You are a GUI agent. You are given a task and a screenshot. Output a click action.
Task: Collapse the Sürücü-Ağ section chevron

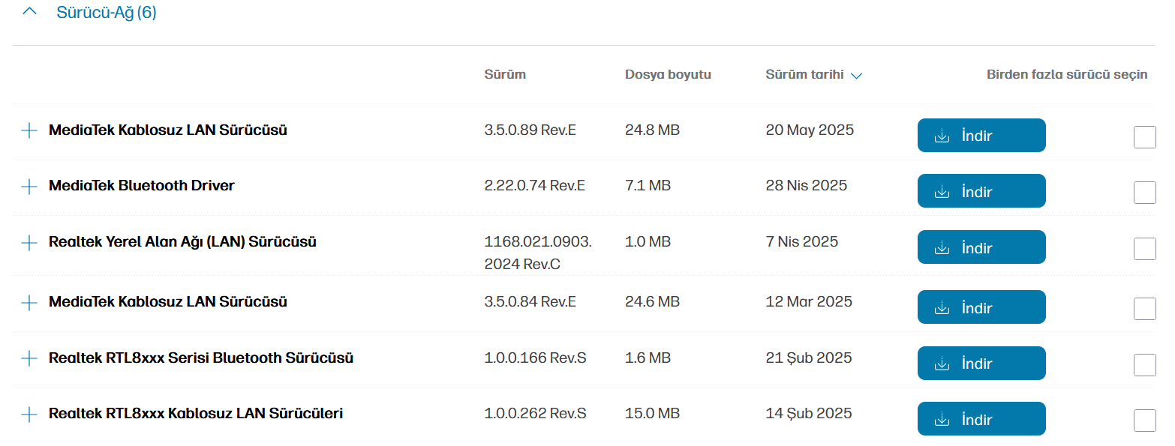pyautogui.click(x=29, y=12)
